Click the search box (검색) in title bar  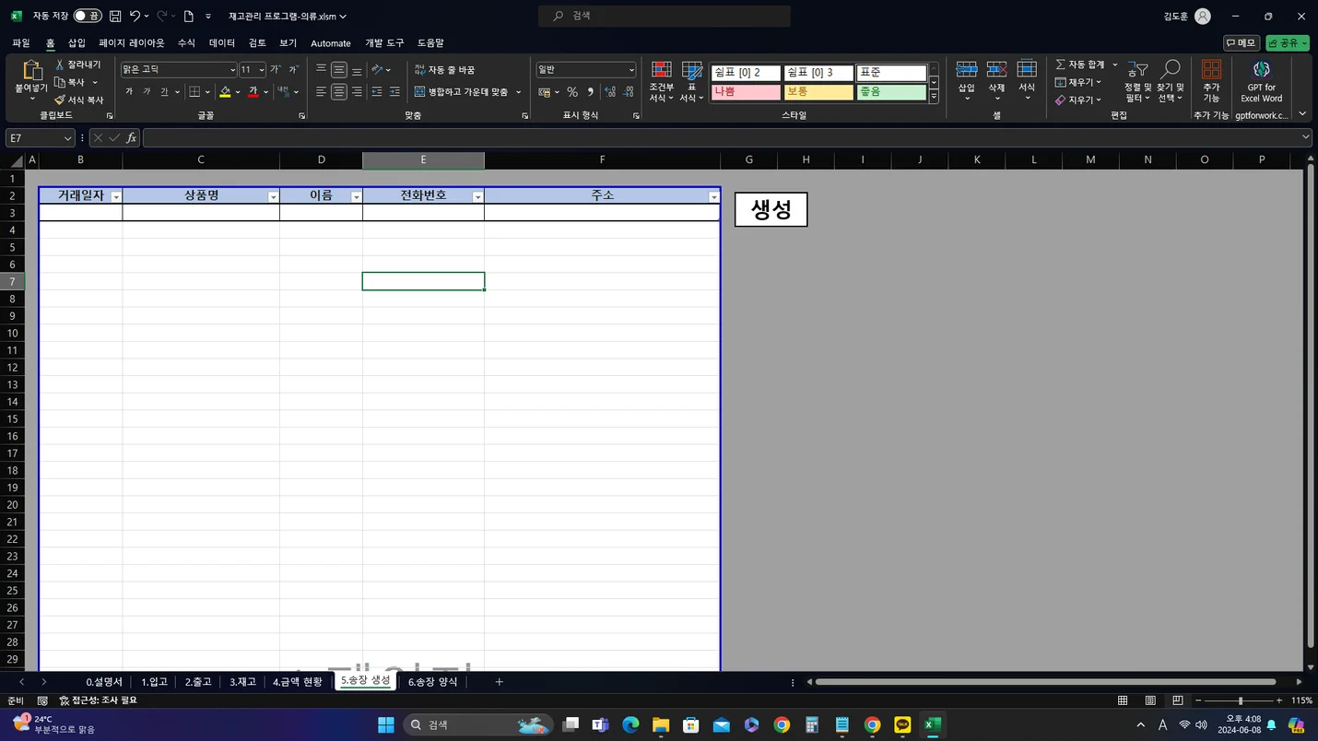coord(665,17)
